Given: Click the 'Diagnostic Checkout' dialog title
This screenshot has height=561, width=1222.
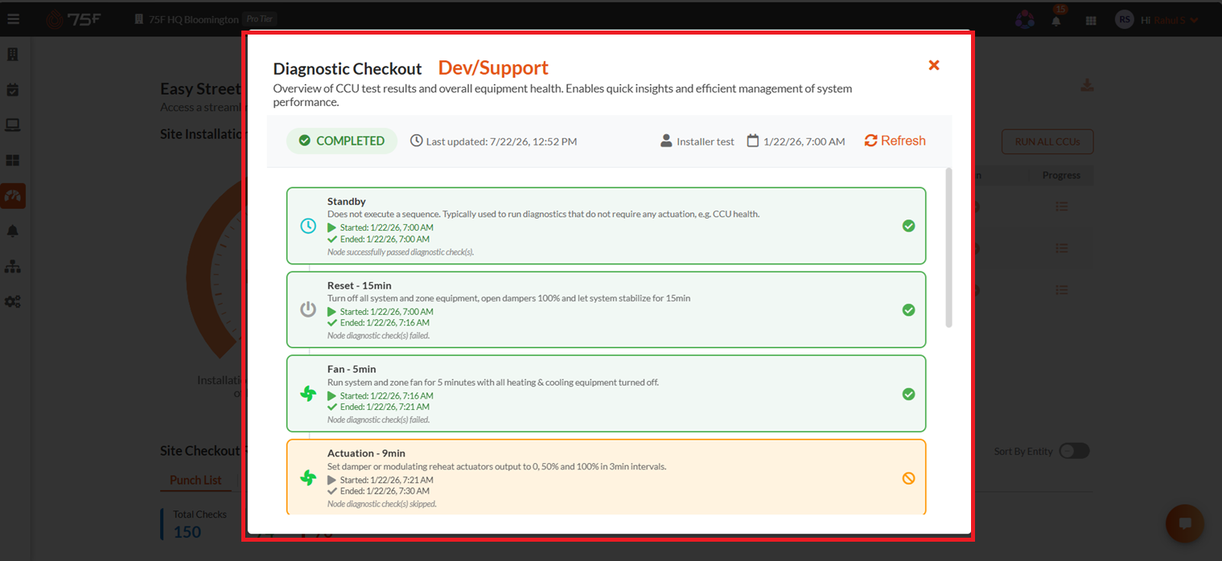Looking at the screenshot, I should 348,69.
